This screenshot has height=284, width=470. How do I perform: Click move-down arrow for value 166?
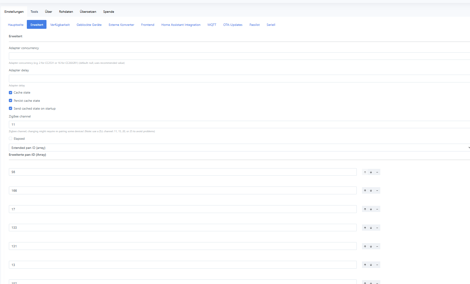click(371, 191)
